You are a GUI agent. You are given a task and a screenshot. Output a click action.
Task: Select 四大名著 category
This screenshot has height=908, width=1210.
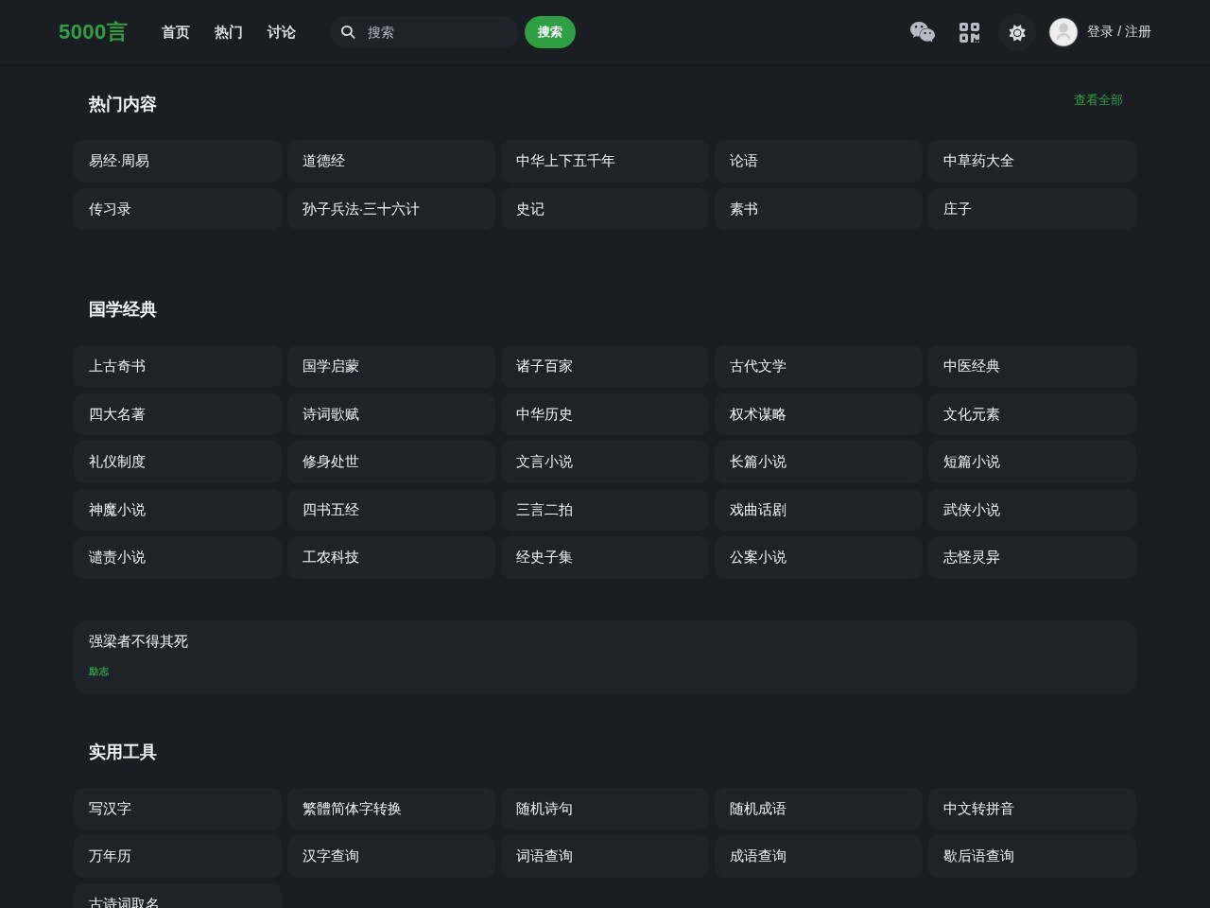point(178,414)
